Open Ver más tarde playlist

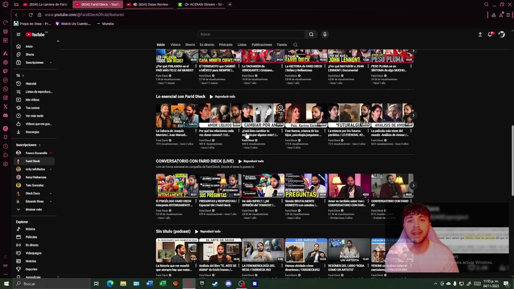point(34,116)
